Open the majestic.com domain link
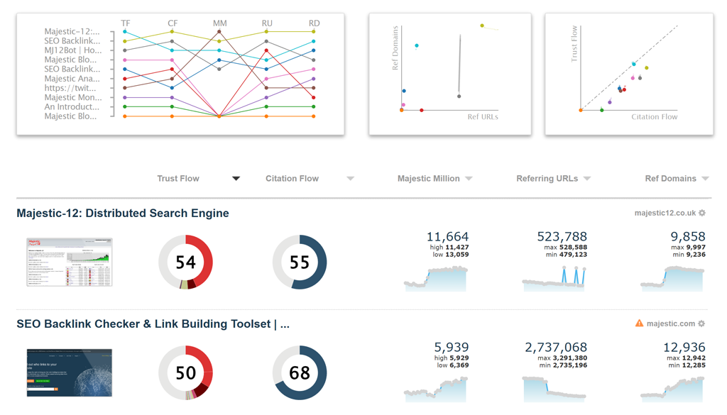727x415 pixels. pos(670,323)
